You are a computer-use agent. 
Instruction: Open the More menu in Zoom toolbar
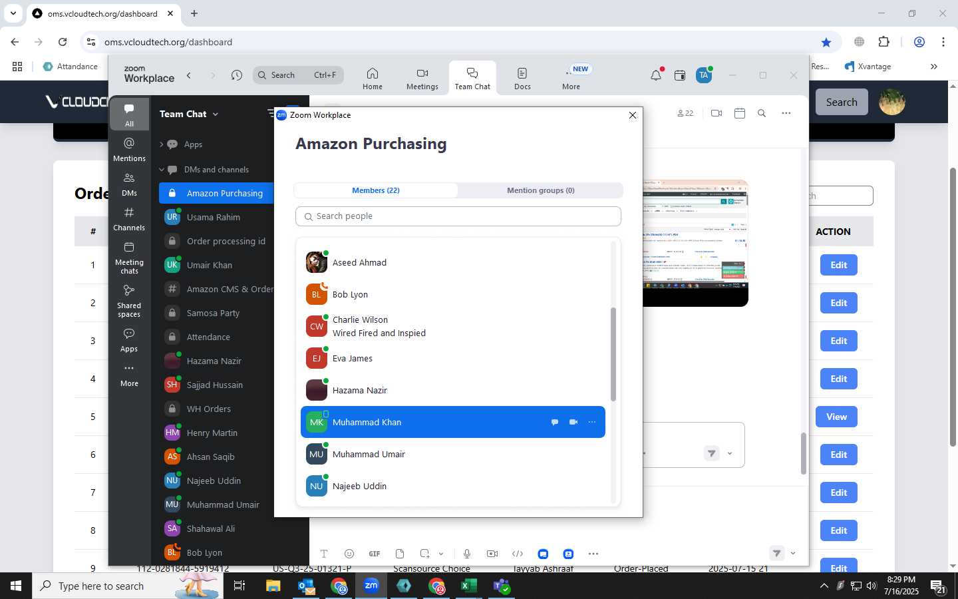571,78
